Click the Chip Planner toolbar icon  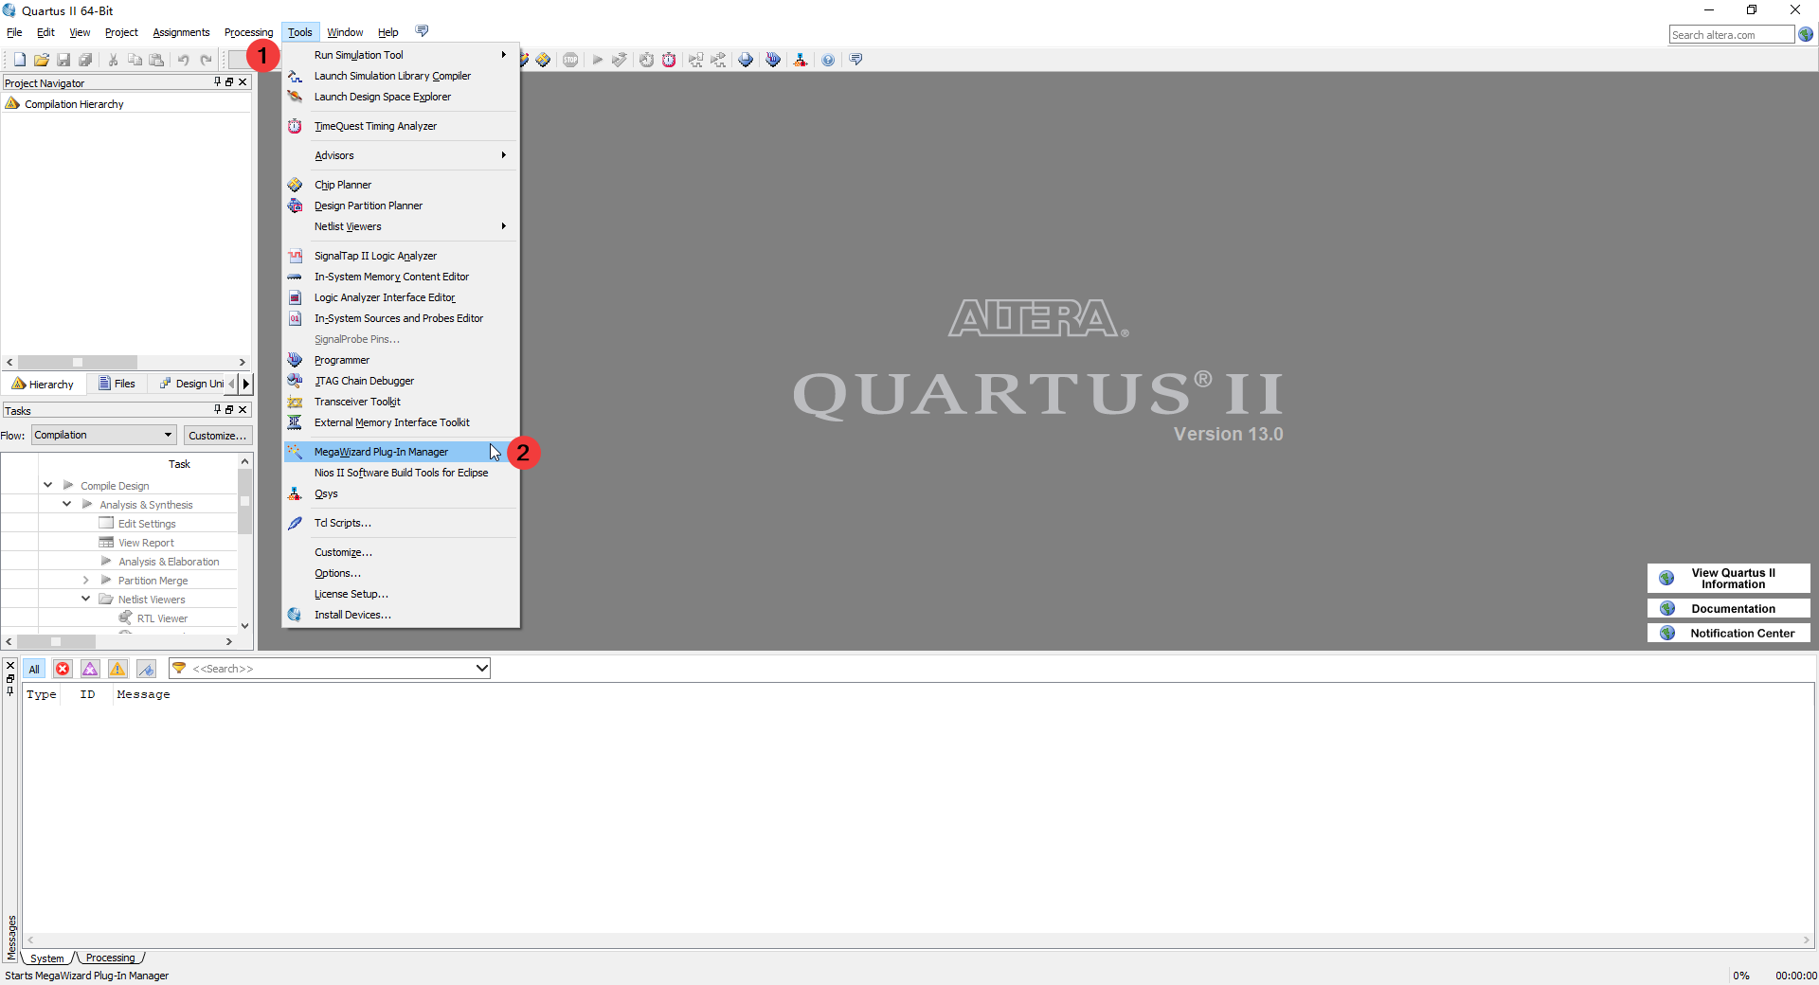[543, 60]
